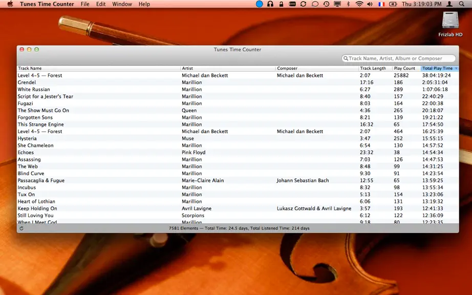
Task: Sort by Composer column header
Action: tap(317, 68)
